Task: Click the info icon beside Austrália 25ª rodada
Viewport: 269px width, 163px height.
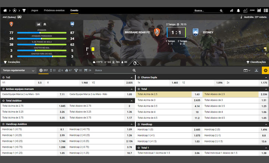Action: click(241, 17)
